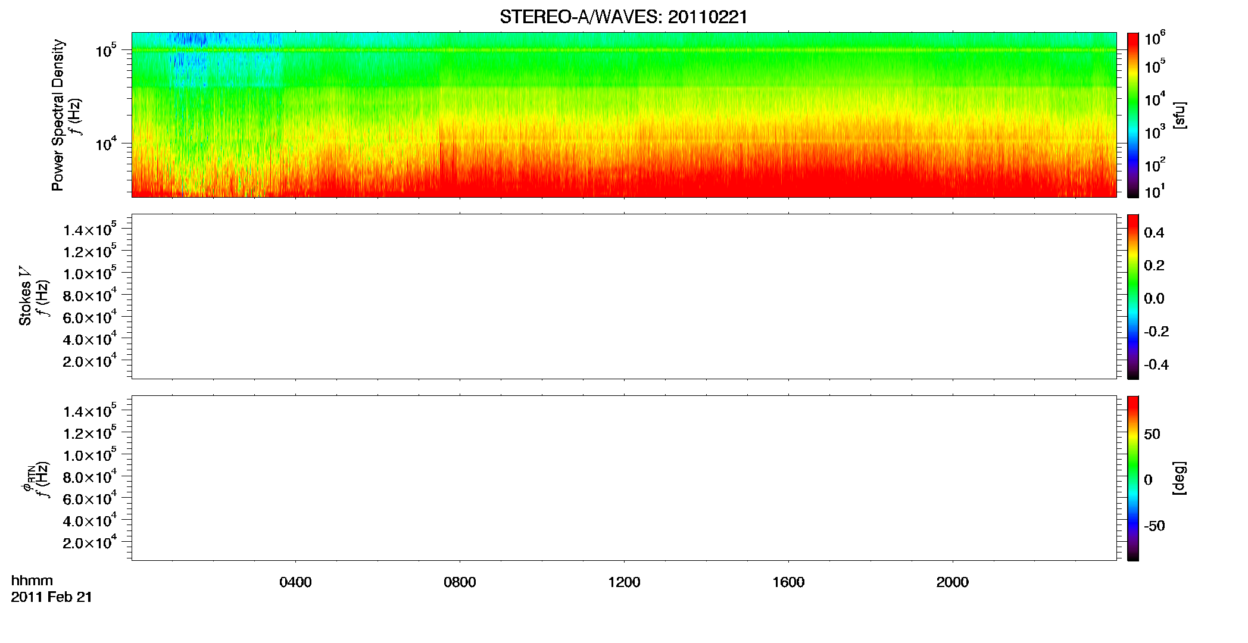Click the 0 tick on degrees colorbar
The height and width of the screenshot is (643, 1248).
pyautogui.click(x=1149, y=480)
